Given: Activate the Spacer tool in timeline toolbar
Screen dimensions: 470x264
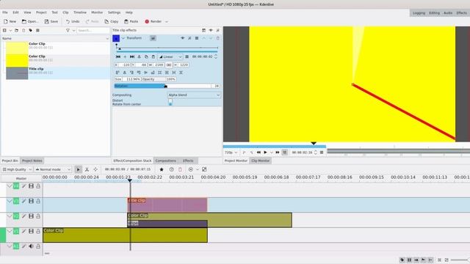Looking at the screenshot, I should [95, 169].
